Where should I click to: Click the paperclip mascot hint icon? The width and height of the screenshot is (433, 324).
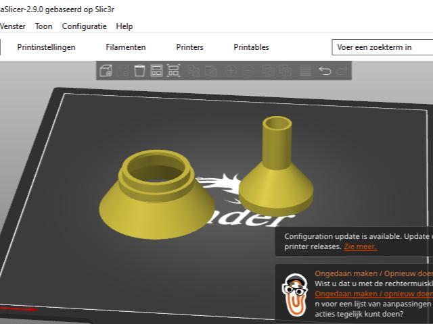pyautogui.click(x=295, y=295)
